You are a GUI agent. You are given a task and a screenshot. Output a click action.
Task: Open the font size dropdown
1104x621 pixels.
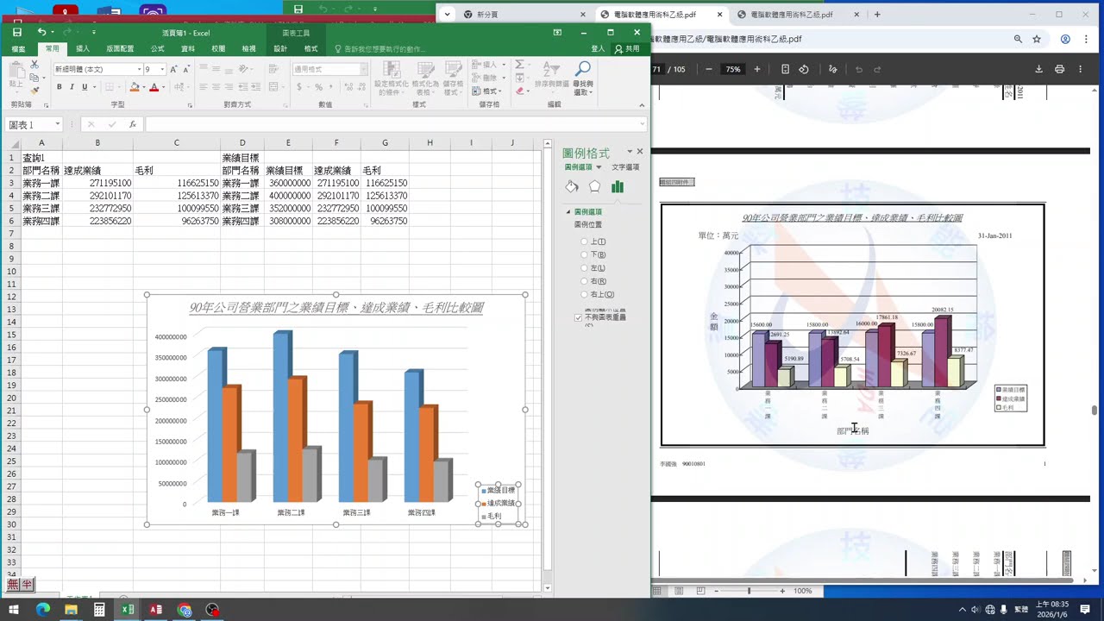coord(162,69)
